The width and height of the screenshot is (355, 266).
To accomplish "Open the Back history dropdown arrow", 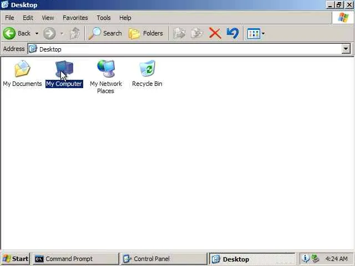I will [37, 33].
